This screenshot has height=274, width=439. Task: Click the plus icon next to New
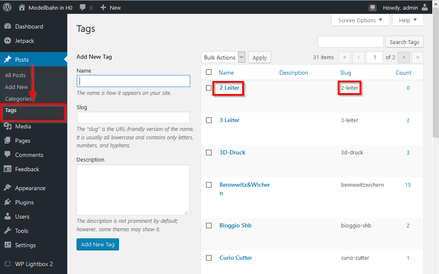(103, 8)
